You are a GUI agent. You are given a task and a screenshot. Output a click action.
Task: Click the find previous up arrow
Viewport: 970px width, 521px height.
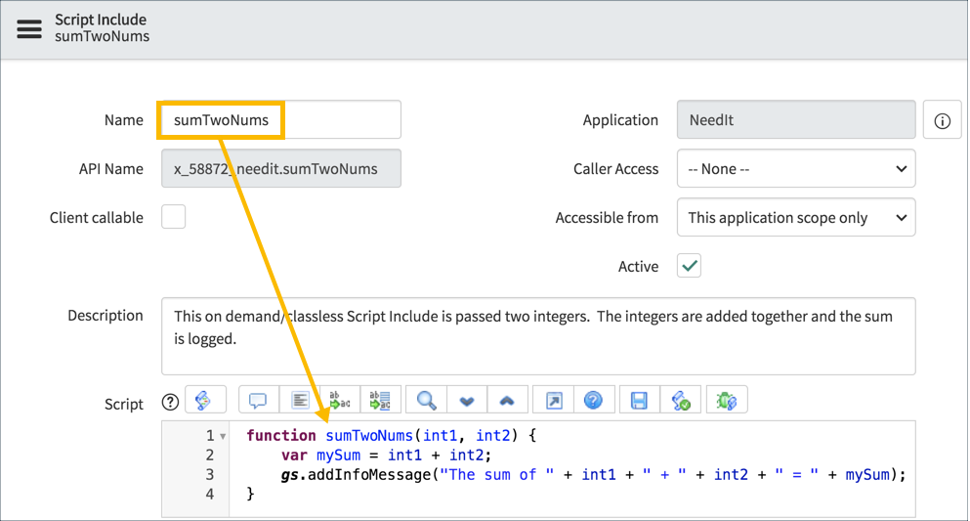click(x=506, y=401)
